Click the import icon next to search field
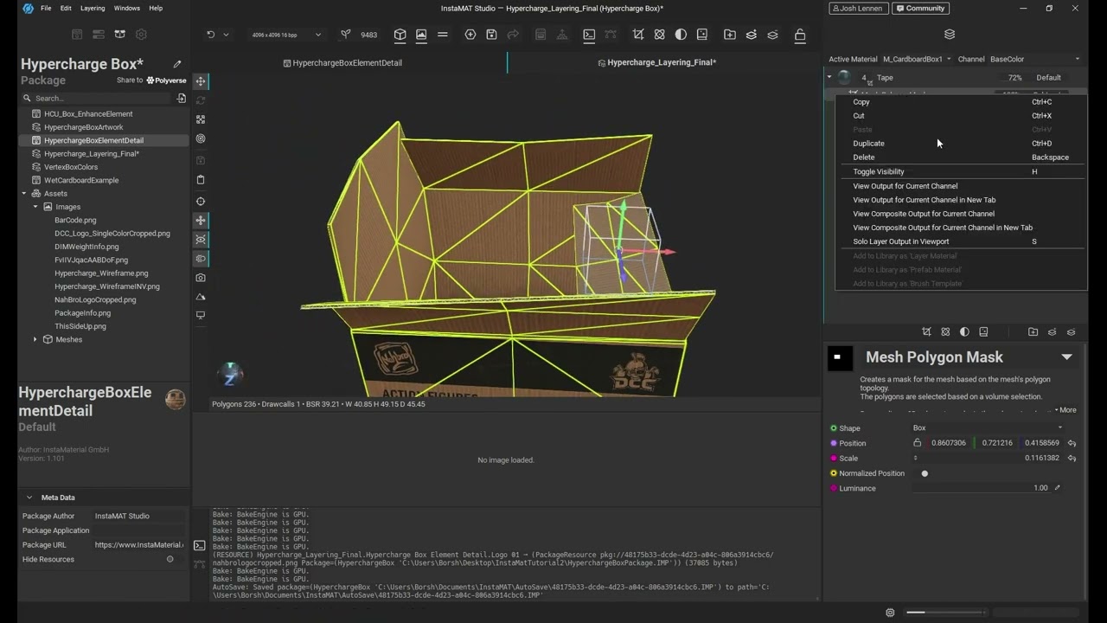 click(181, 99)
